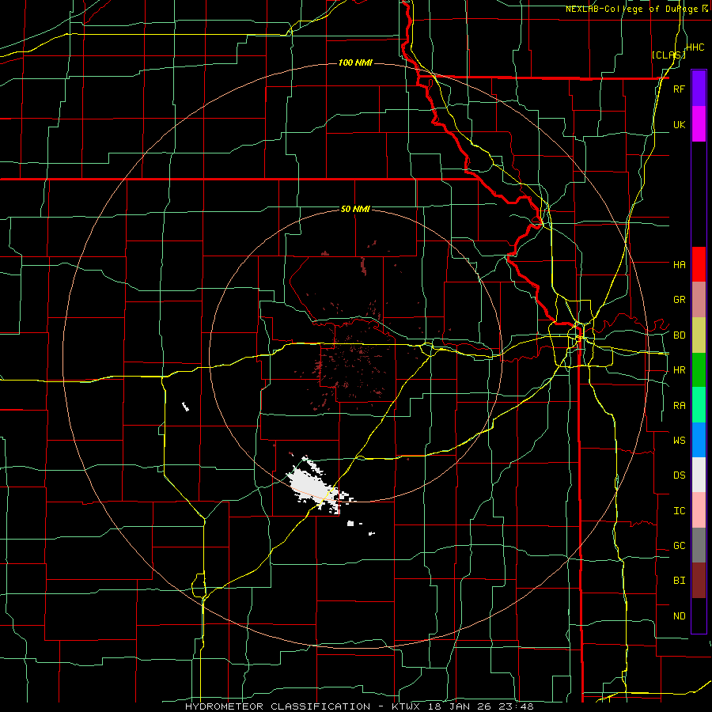The height and width of the screenshot is (712, 712).
Task: Select the IC pink legend swatch
Action: point(699,510)
